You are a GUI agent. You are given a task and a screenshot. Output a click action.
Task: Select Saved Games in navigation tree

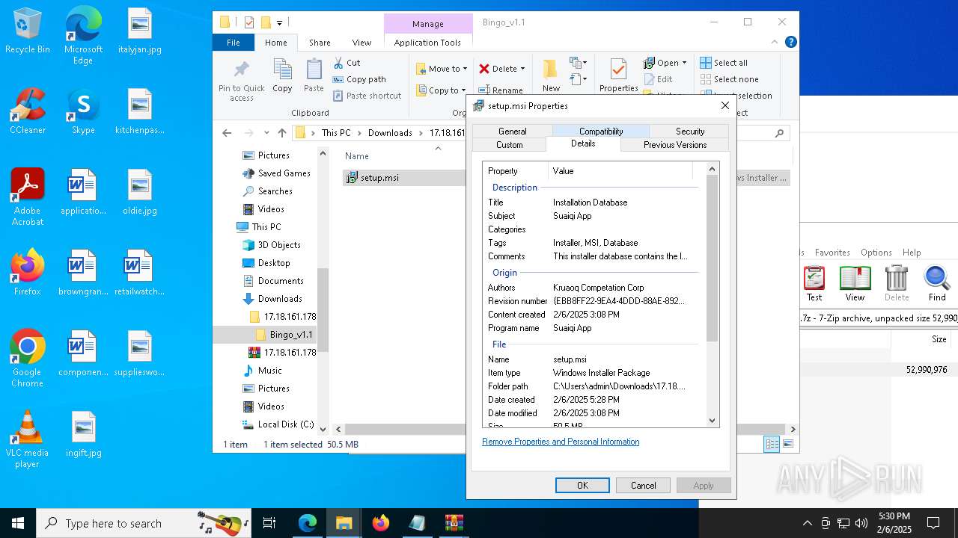[284, 173]
